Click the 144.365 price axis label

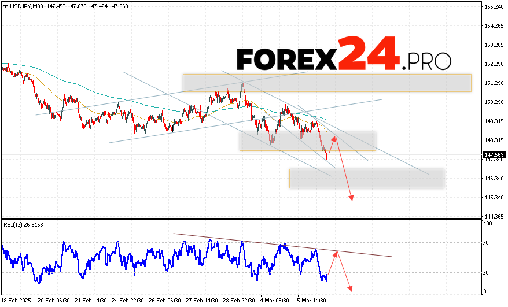click(x=494, y=216)
